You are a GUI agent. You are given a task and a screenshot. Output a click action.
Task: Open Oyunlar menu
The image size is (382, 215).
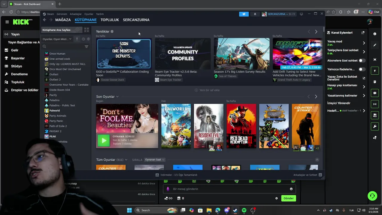coord(89,14)
